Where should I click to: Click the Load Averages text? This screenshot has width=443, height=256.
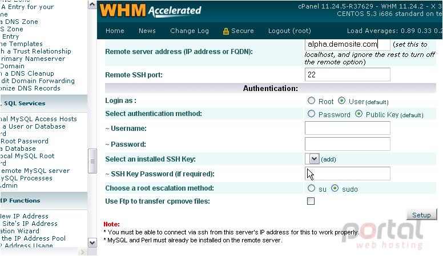click(x=394, y=31)
